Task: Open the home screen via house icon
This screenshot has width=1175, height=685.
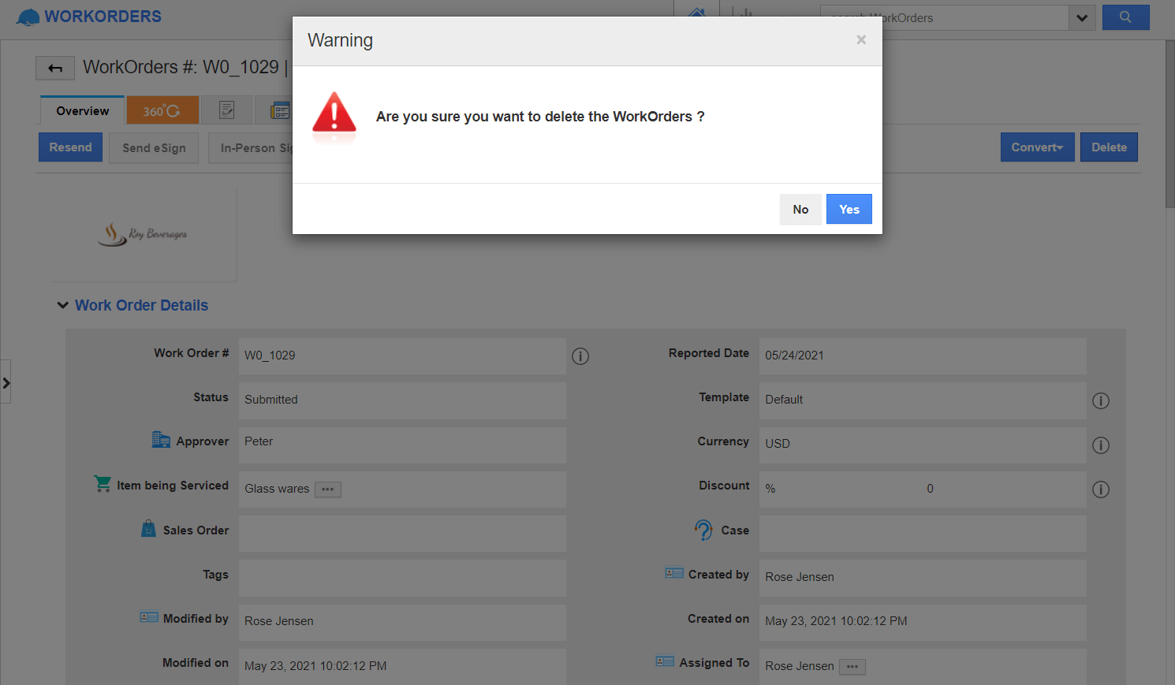Action: (697, 14)
